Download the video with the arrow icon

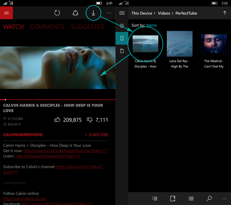pos(93,13)
